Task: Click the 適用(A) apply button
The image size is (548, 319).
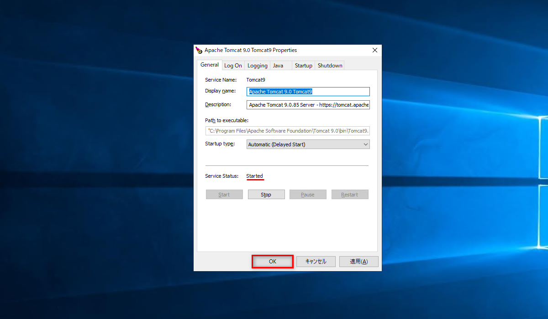Action: click(358, 262)
